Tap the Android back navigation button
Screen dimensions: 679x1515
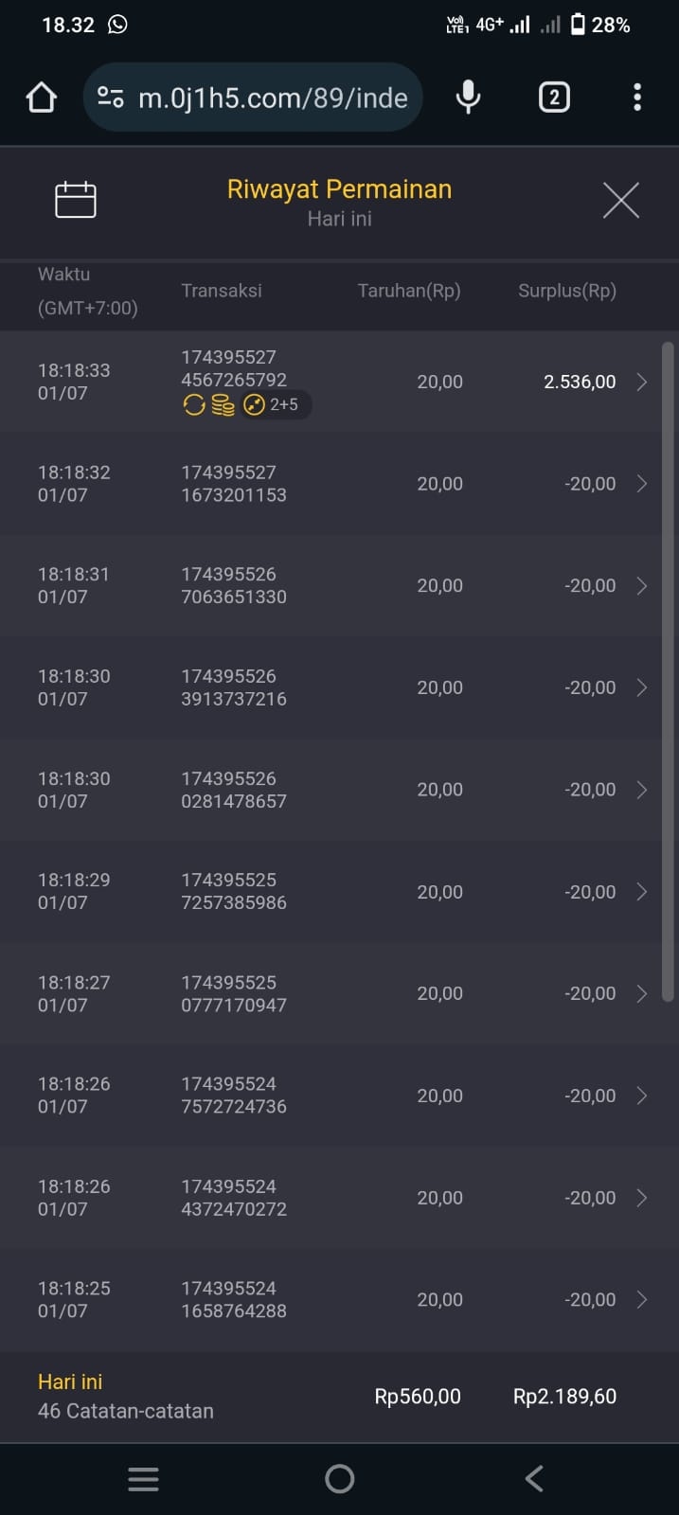534,1479
